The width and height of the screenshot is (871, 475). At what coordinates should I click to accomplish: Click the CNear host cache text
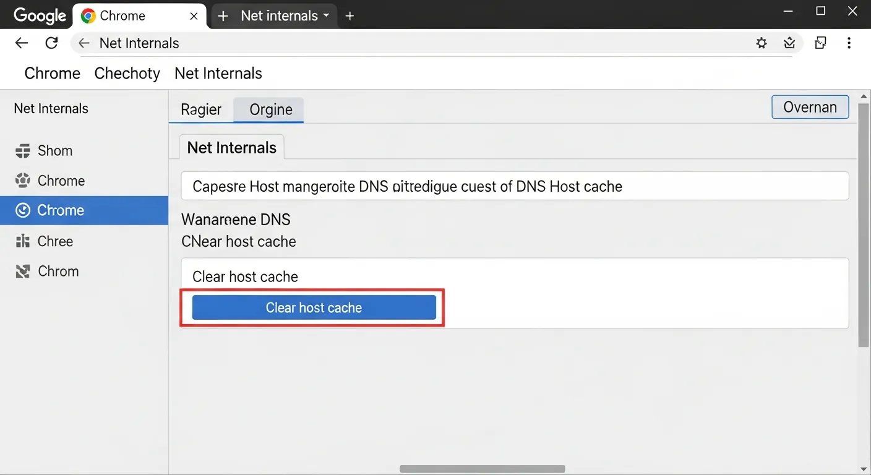click(239, 241)
